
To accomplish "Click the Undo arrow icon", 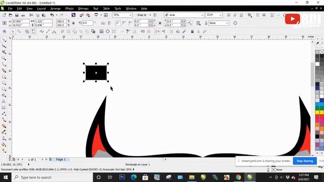I will (x=52, y=15).
